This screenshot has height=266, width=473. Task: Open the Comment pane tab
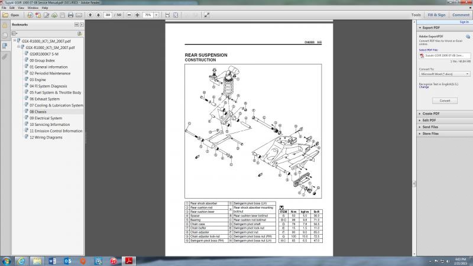click(461, 15)
